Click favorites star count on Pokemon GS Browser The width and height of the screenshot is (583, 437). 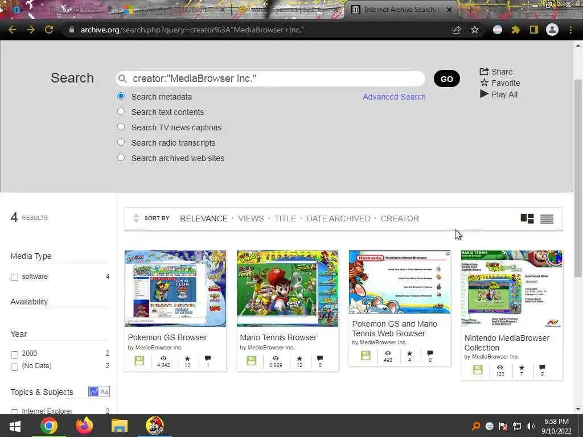pyautogui.click(x=187, y=361)
